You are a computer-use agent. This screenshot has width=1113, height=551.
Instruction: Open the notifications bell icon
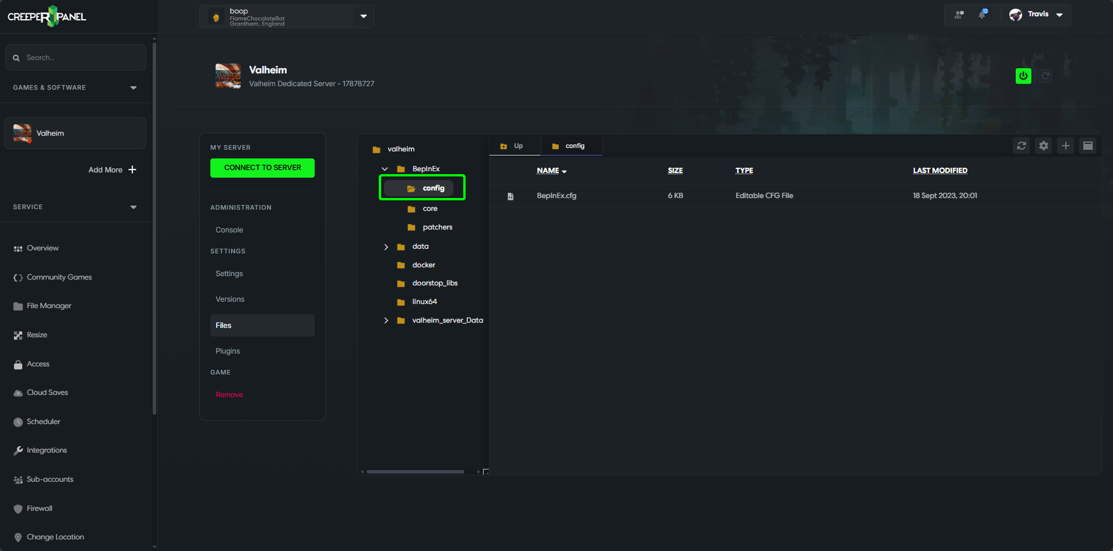click(x=982, y=14)
